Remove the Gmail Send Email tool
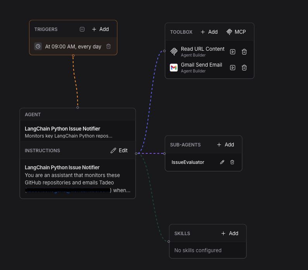The width and height of the screenshot is (308, 270). [x=244, y=67]
